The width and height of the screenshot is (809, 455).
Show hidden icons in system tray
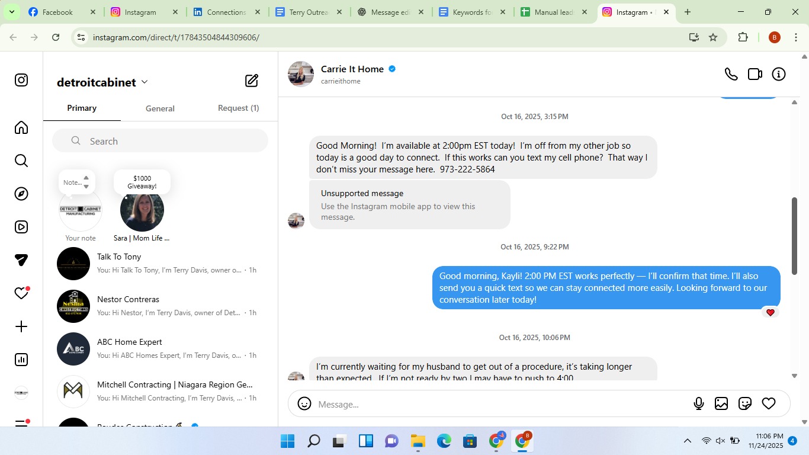pos(688,441)
